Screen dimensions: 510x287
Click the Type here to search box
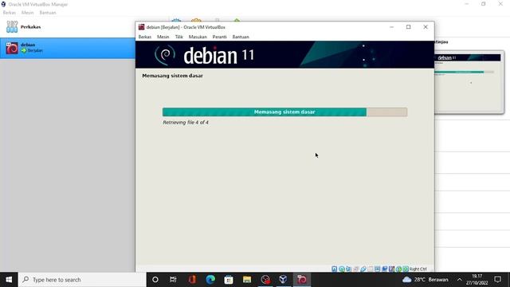[x=82, y=280]
